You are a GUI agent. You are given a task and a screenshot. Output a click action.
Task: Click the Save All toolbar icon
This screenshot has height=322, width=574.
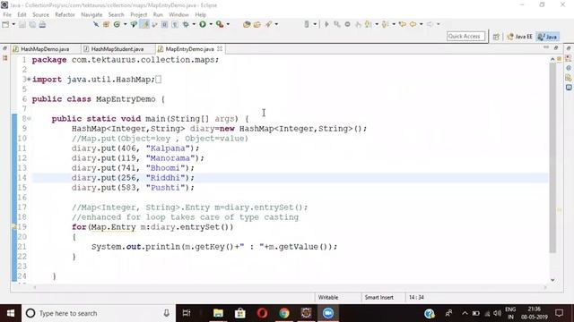(32, 24)
